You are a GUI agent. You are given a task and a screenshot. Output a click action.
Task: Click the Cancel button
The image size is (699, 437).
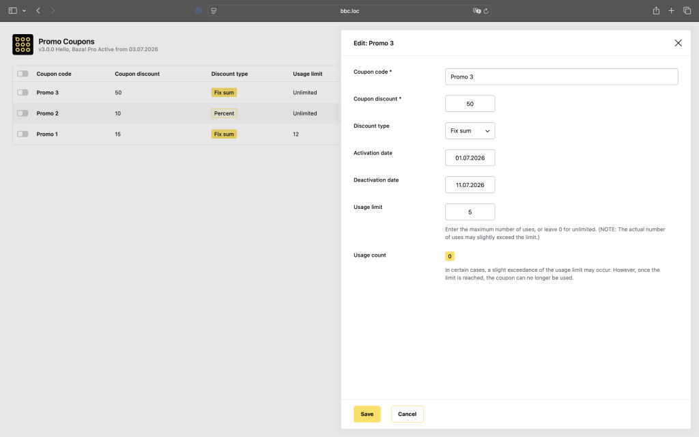pyautogui.click(x=407, y=414)
